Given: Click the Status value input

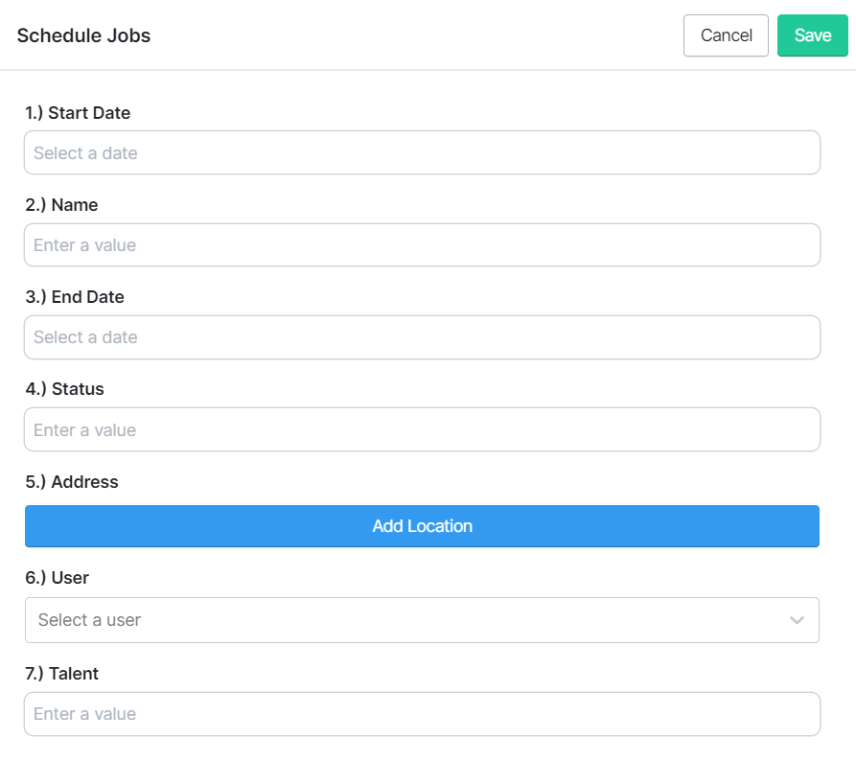Looking at the screenshot, I should pos(422,429).
